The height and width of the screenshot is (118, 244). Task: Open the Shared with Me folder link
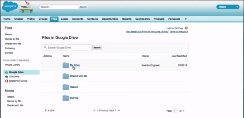tap(78, 76)
